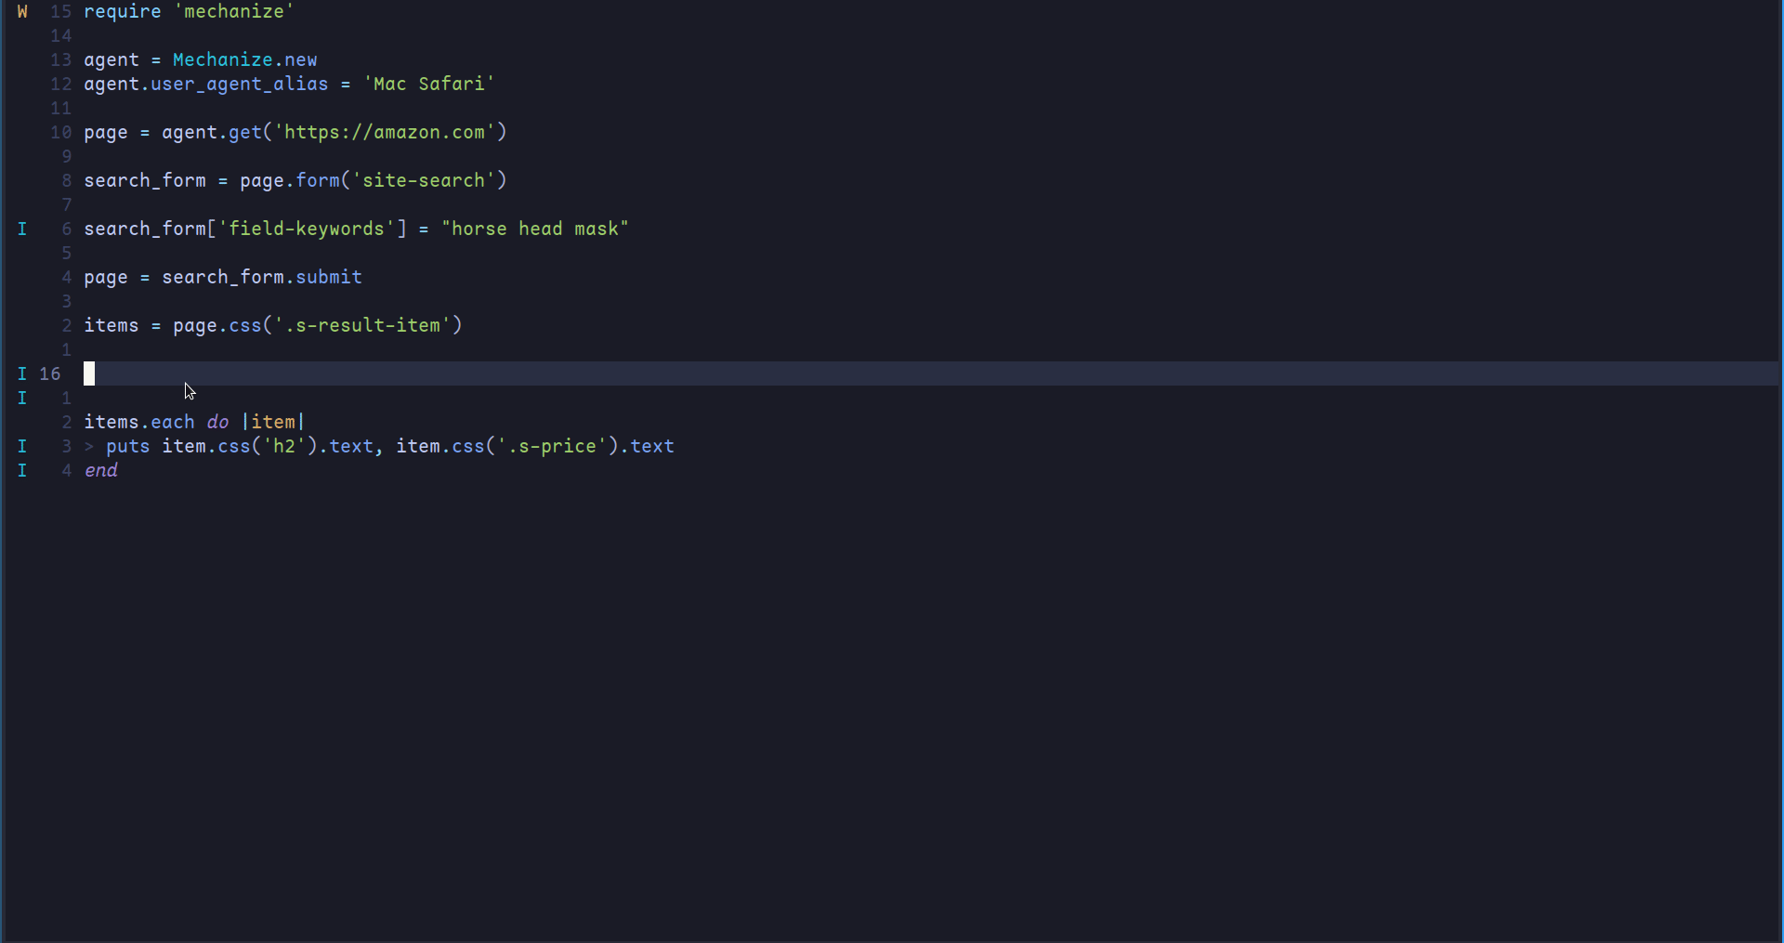Click the I sign beside the end line

[x=22, y=470]
